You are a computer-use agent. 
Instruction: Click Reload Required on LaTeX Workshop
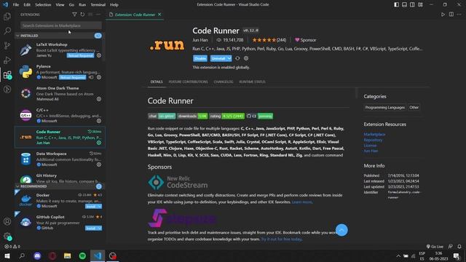click(80, 55)
